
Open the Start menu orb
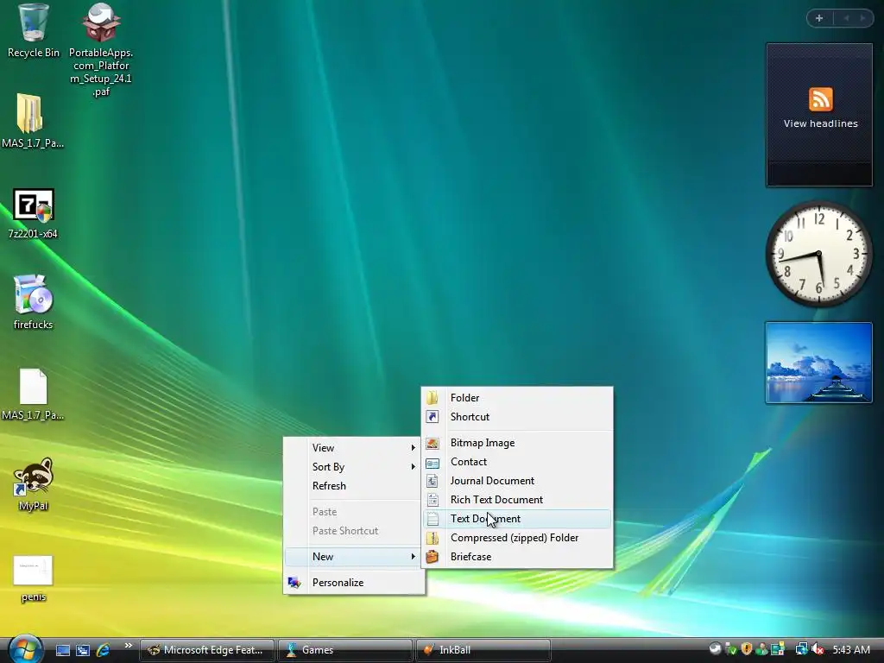click(25, 649)
